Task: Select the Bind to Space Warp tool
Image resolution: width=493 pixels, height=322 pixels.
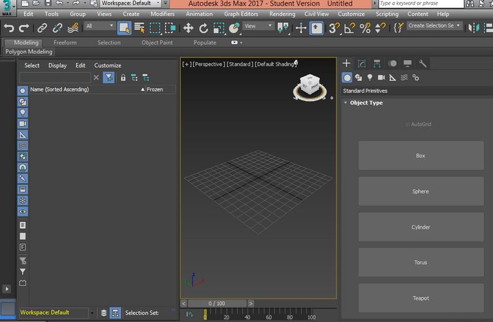Action: click(x=72, y=28)
